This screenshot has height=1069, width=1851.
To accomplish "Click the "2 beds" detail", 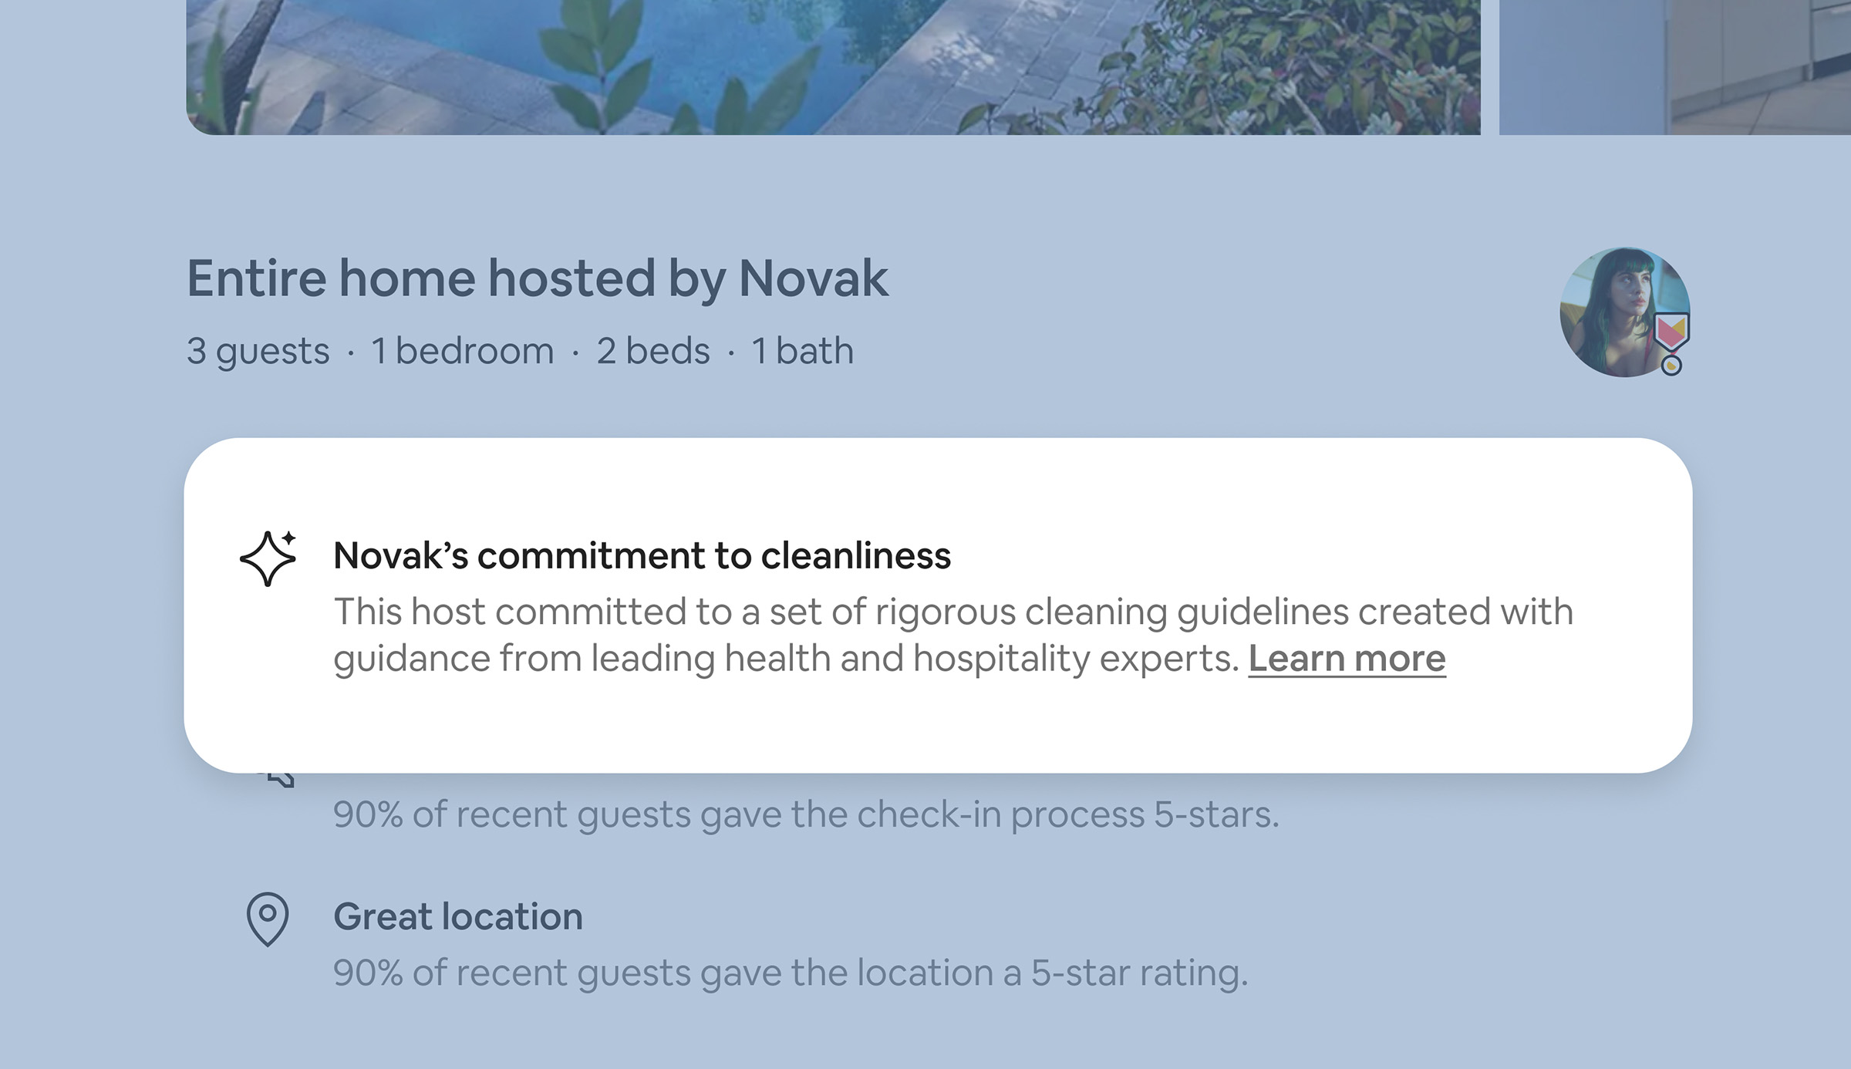I will (x=652, y=352).
